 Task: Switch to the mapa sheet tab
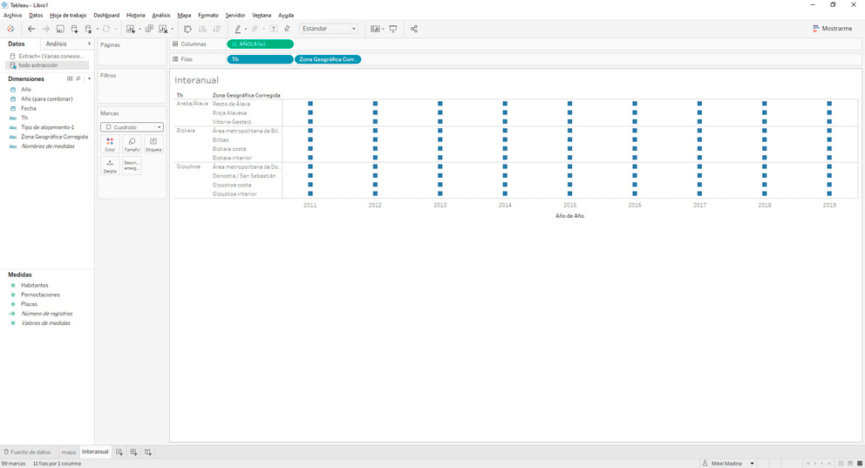(68, 452)
